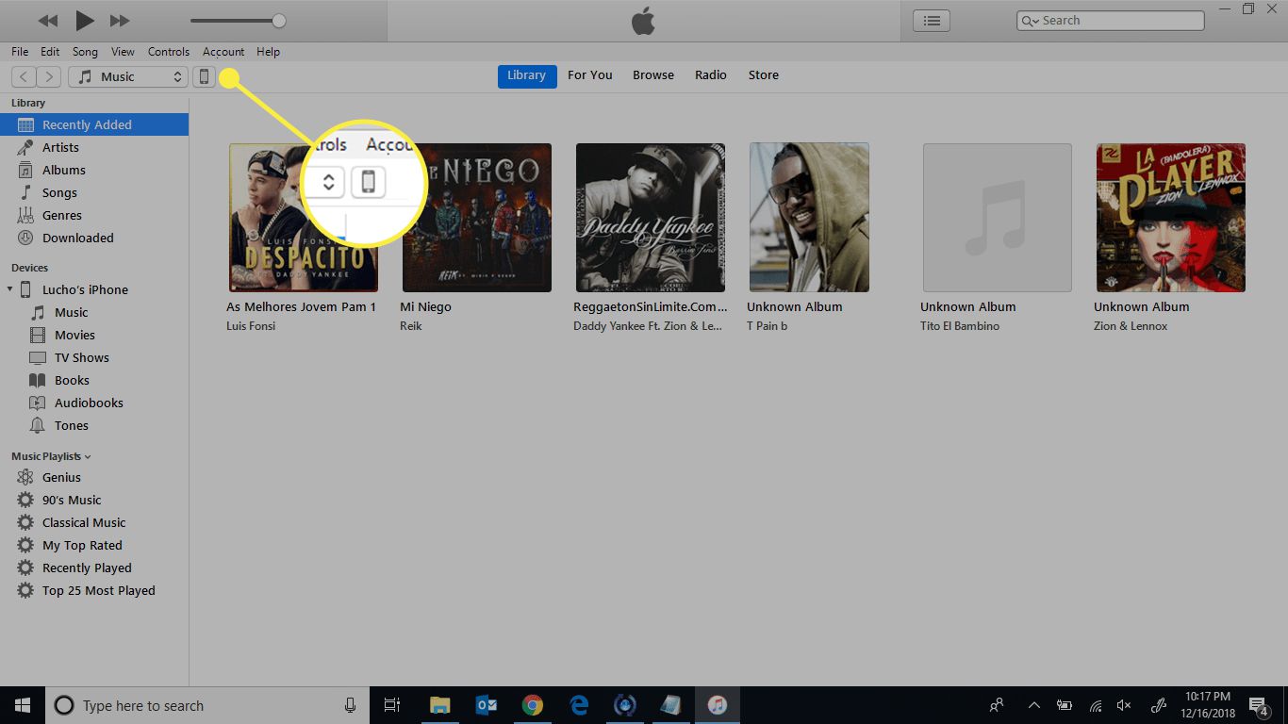This screenshot has width=1288, height=724.
Task: Click the Downloaded clock icon
Action: tap(25, 238)
